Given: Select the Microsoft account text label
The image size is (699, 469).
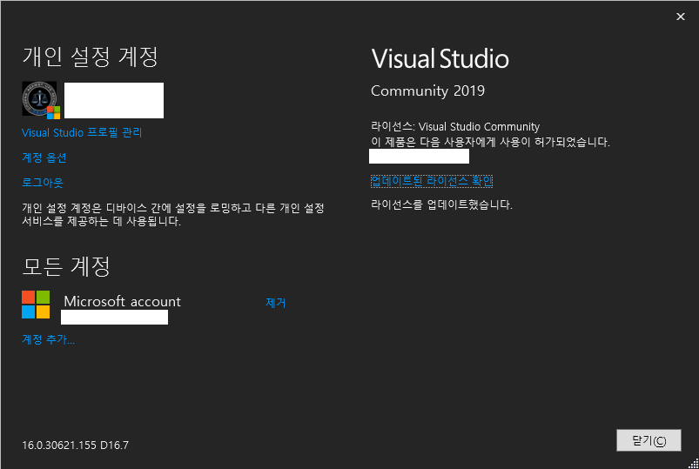Looking at the screenshot, I should click(x=122, y=301).
